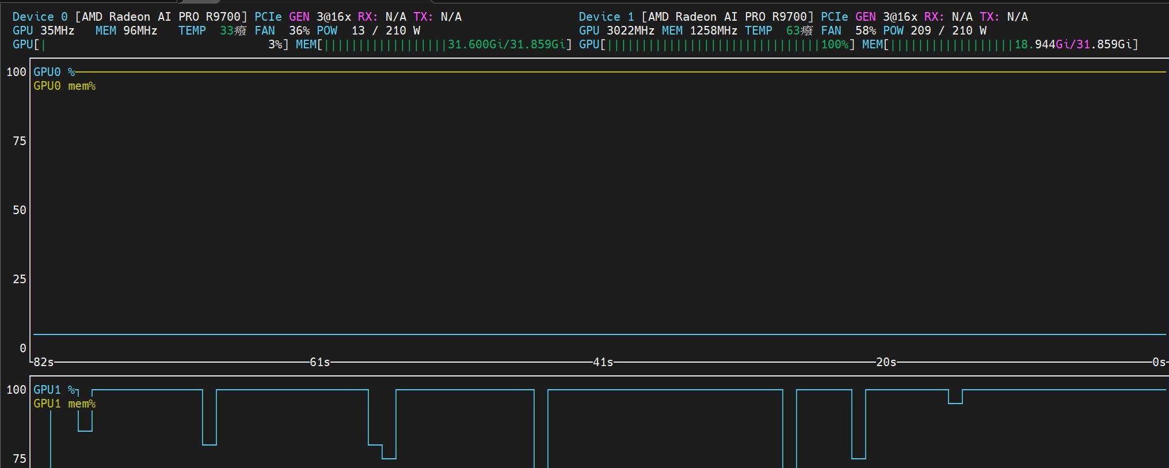Viewport: 1169px width, 468px height.
Task: Click the "GEN 3@16x" PCIe value for Device 1
Action: [886, 17]
